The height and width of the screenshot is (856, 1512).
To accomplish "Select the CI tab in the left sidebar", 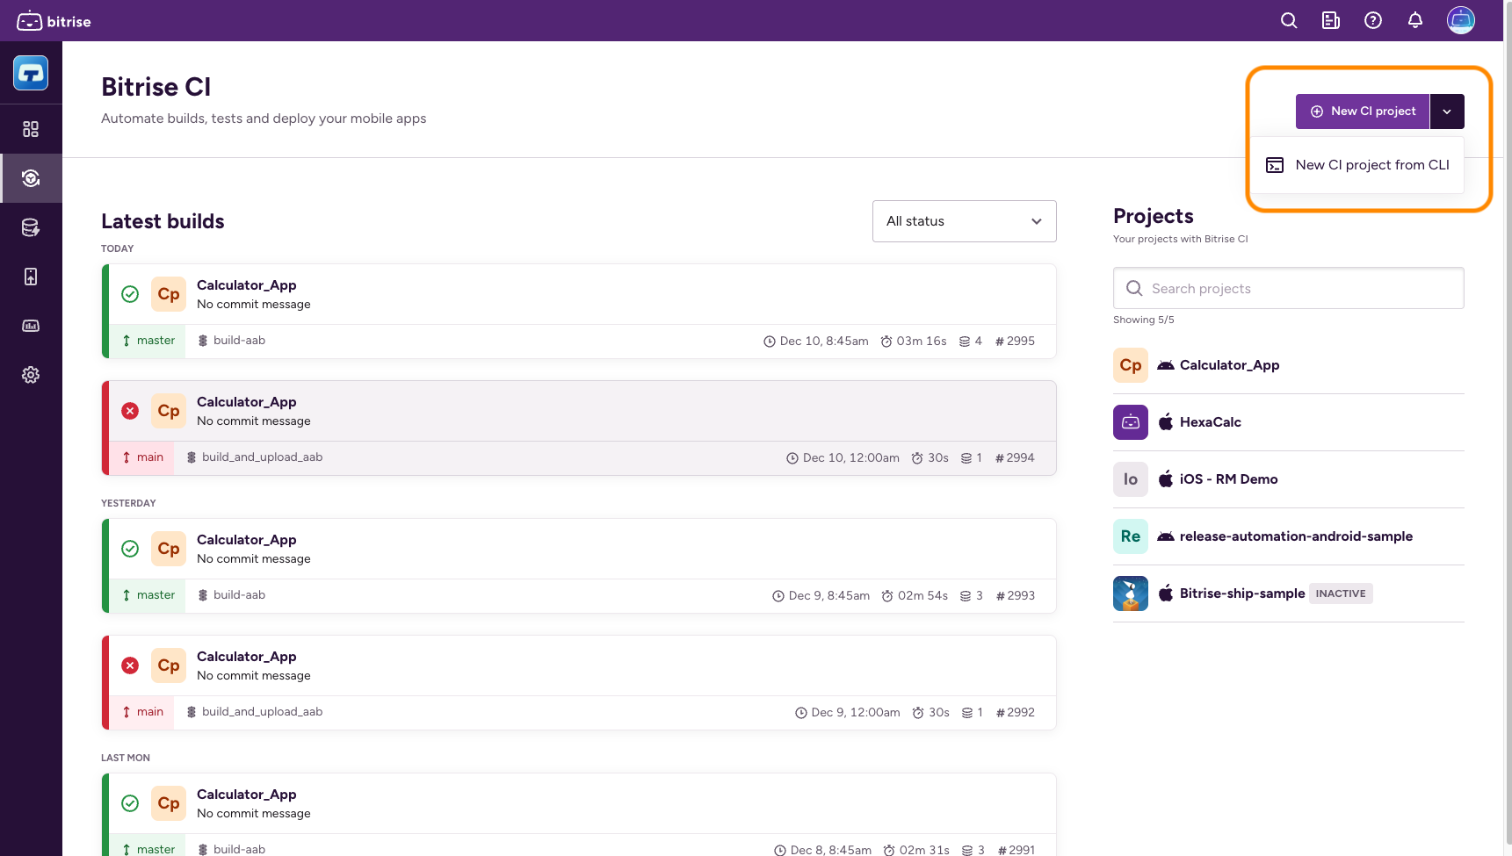I will pyautogui.click(x=31, y=178).
